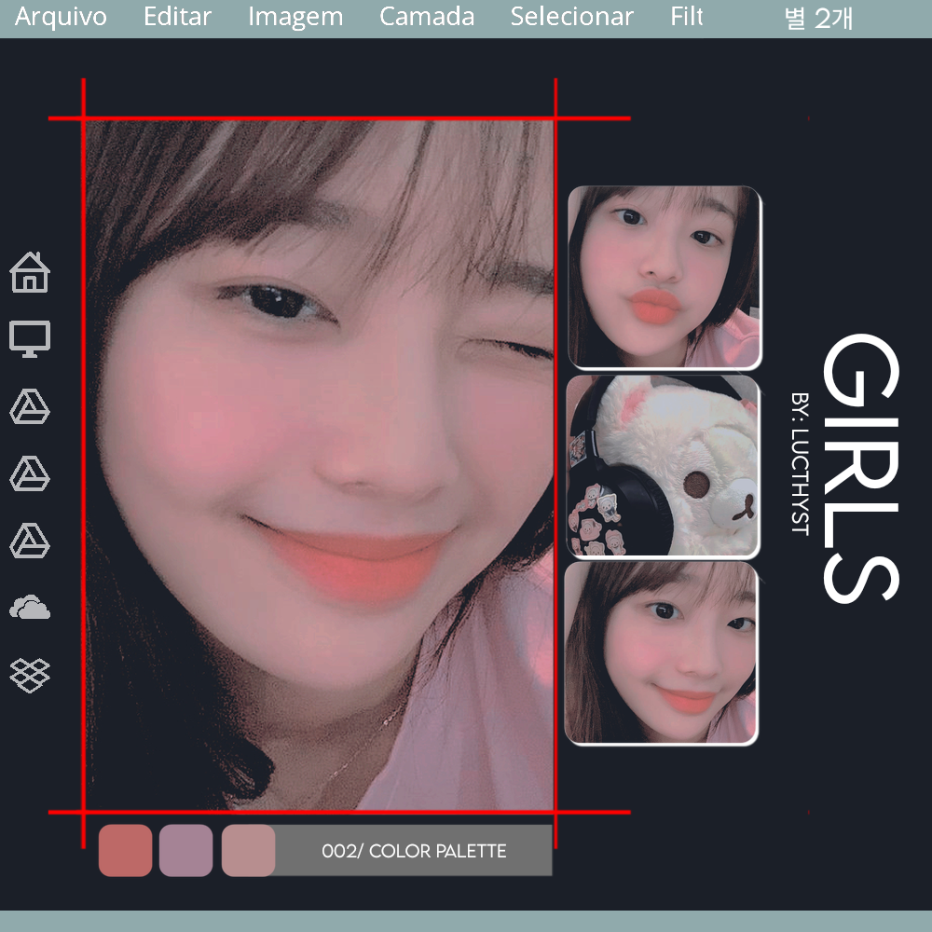The width and height of the screenshot is (932, 932).
Task: Open the Imagem menu
Action: pos(295,18)
